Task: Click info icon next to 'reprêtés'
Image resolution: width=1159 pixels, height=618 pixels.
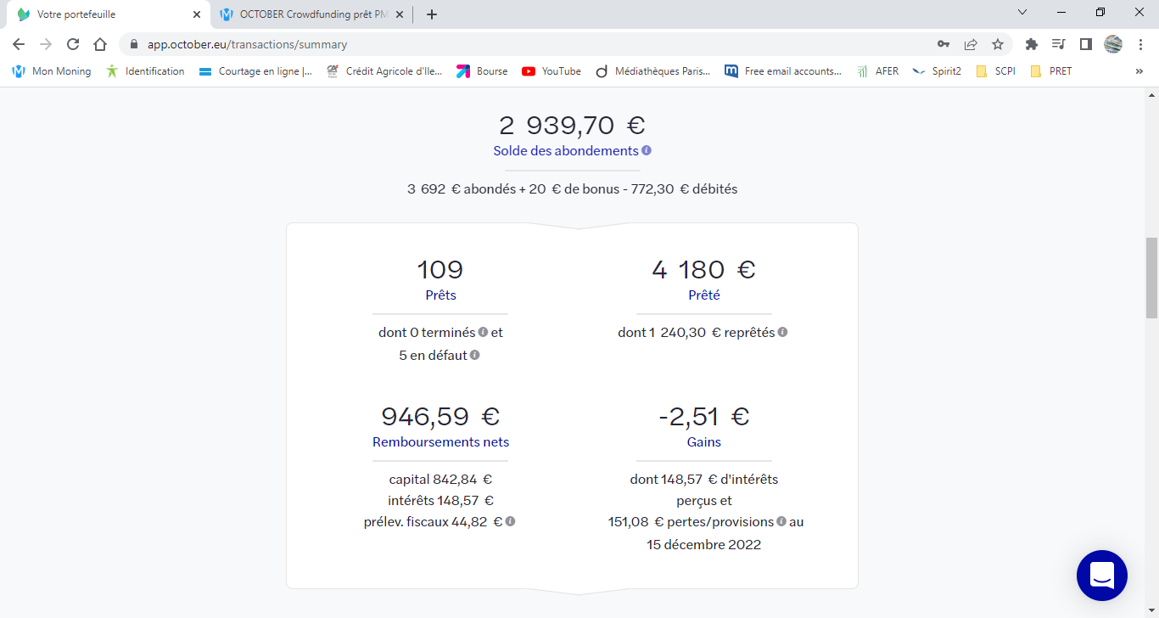Action: [782, 332]
